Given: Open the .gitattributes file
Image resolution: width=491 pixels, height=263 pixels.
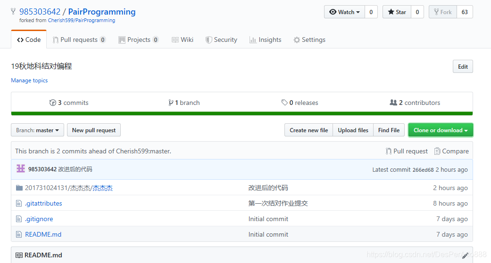Looking at the screenshot, I should (43, 203).
